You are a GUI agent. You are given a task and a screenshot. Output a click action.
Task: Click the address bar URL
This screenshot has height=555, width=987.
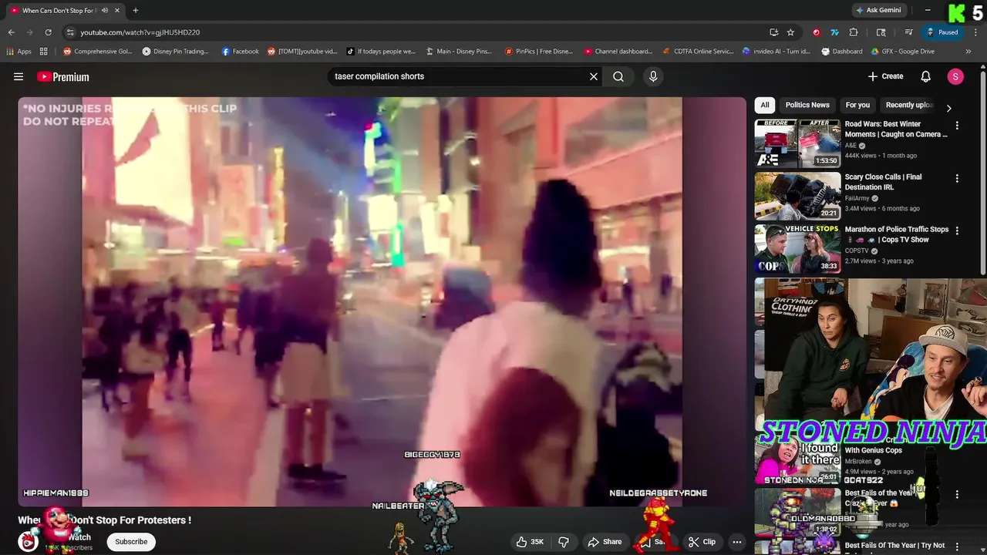(140, 32)
